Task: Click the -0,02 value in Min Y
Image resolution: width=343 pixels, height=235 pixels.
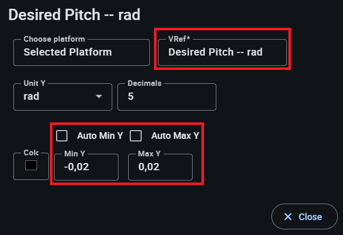Action: tap(75, 167)
